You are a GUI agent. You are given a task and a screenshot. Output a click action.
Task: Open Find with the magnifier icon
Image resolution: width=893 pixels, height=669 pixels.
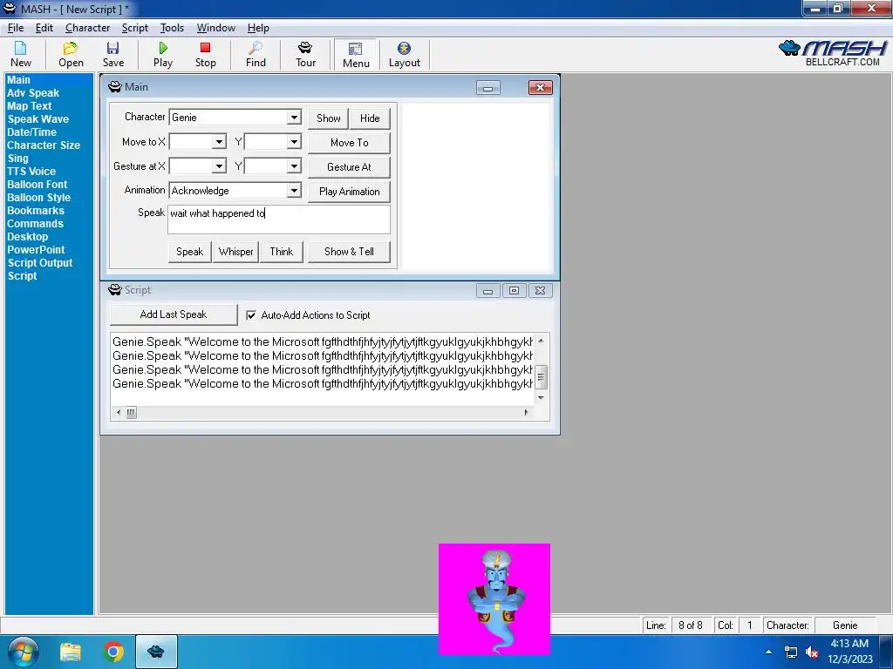[x=256, y=55]
